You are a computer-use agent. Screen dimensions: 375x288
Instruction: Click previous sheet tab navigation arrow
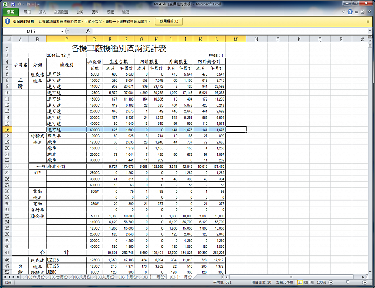9,277
